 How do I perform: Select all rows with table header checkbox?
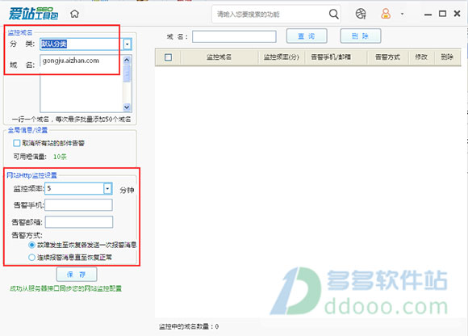[x=168, y=57]
